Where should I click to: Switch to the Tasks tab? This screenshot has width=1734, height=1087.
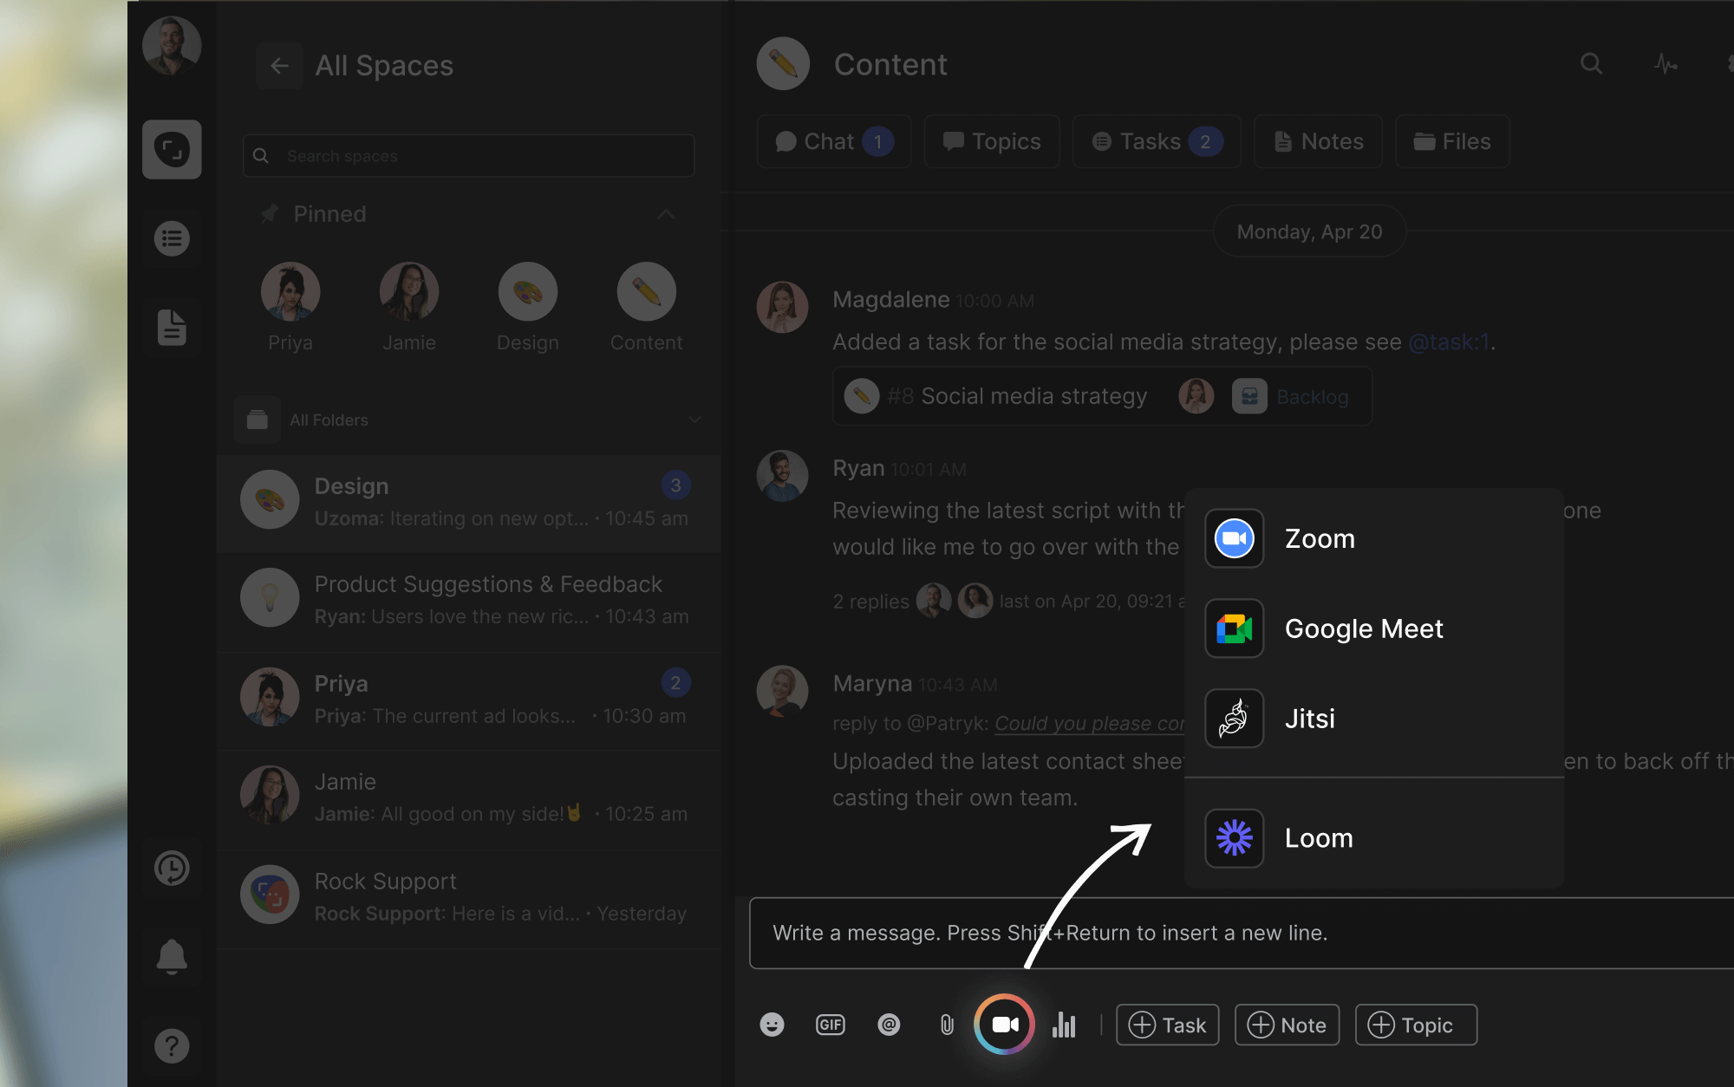point(1156,141)
